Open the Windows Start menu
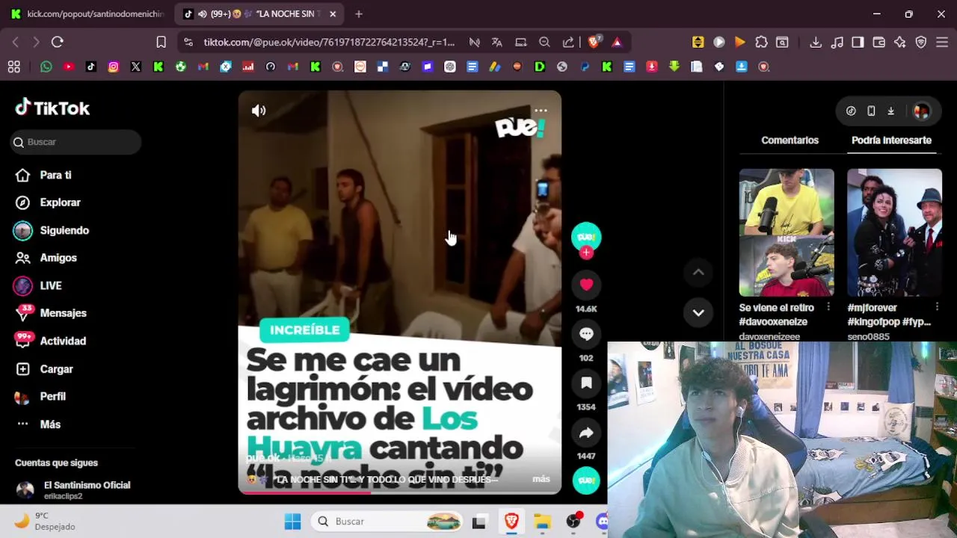The width and height of the screenshot is (957, 538). (x=292, y=521)
